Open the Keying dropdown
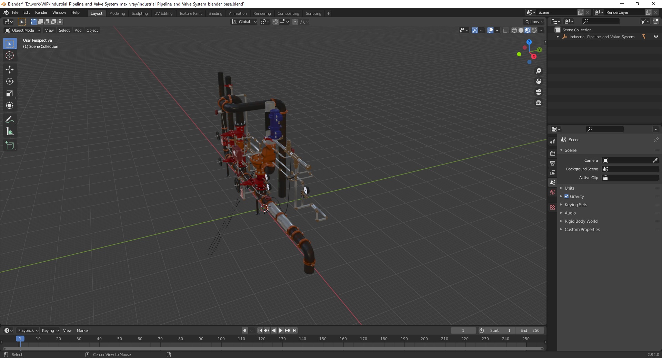 (x=50, y=330)
